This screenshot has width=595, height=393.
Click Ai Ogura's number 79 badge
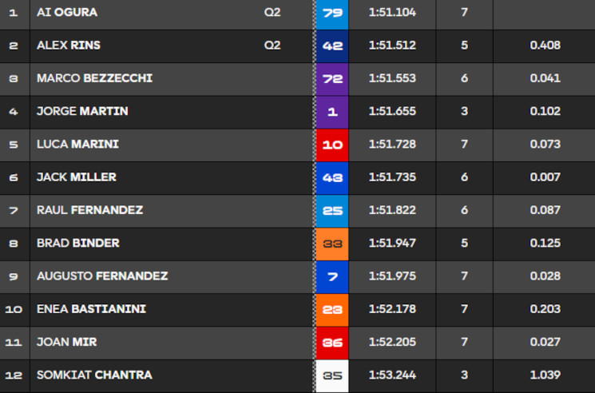click(x=332, y=13)
